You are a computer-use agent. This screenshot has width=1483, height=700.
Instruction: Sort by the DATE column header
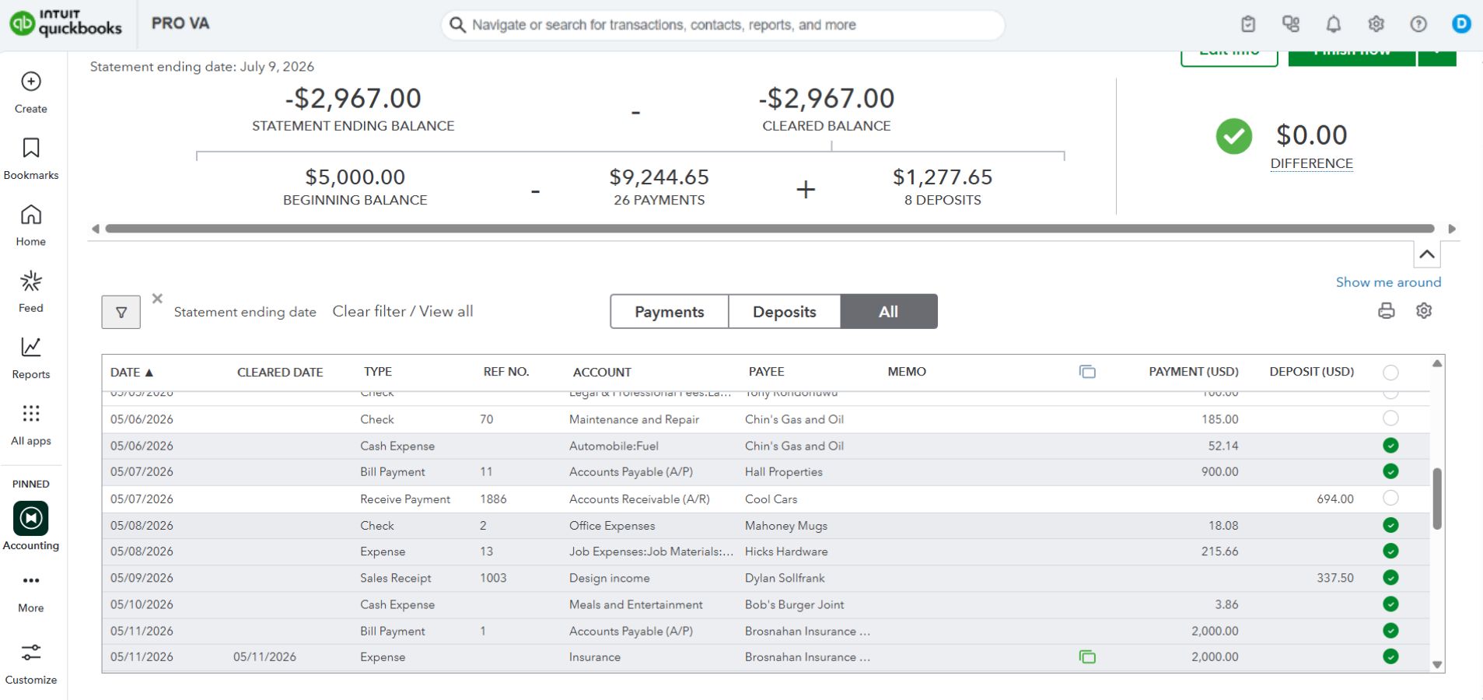click(x=131, y=373)
